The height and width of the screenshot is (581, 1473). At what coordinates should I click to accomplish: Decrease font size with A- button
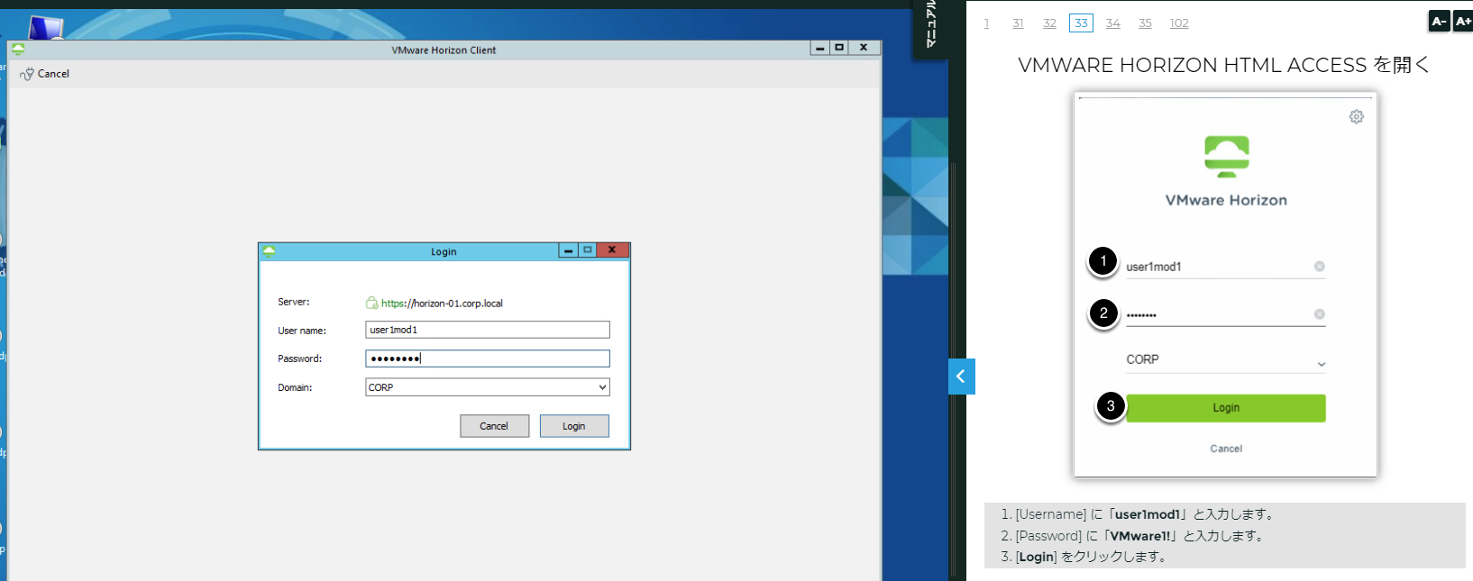(x=1439, y=21)
